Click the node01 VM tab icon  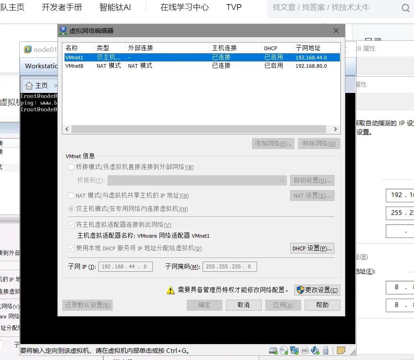[x=28, y=49]
